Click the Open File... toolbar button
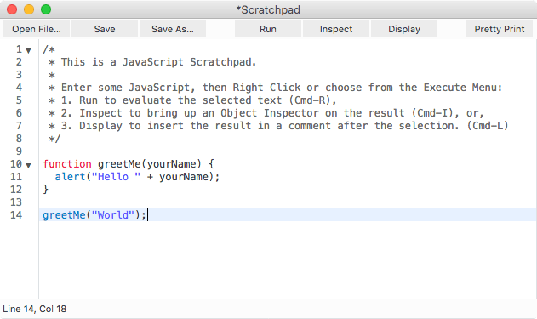The image size is (537, 319). click(37, 29)
